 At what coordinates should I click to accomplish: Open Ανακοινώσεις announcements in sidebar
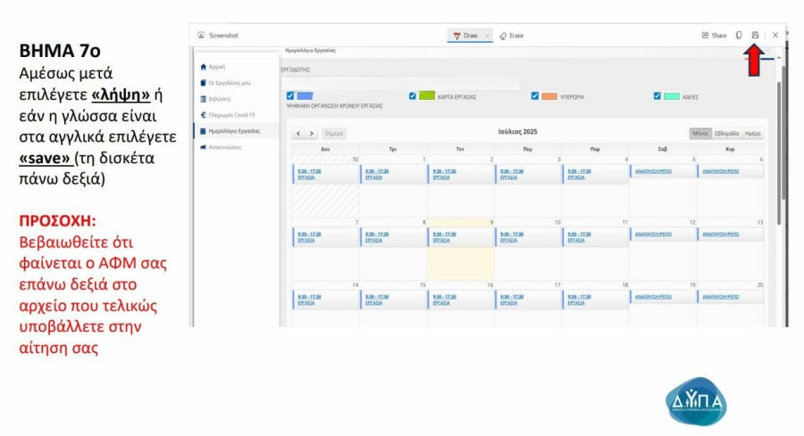click(225, 147)
